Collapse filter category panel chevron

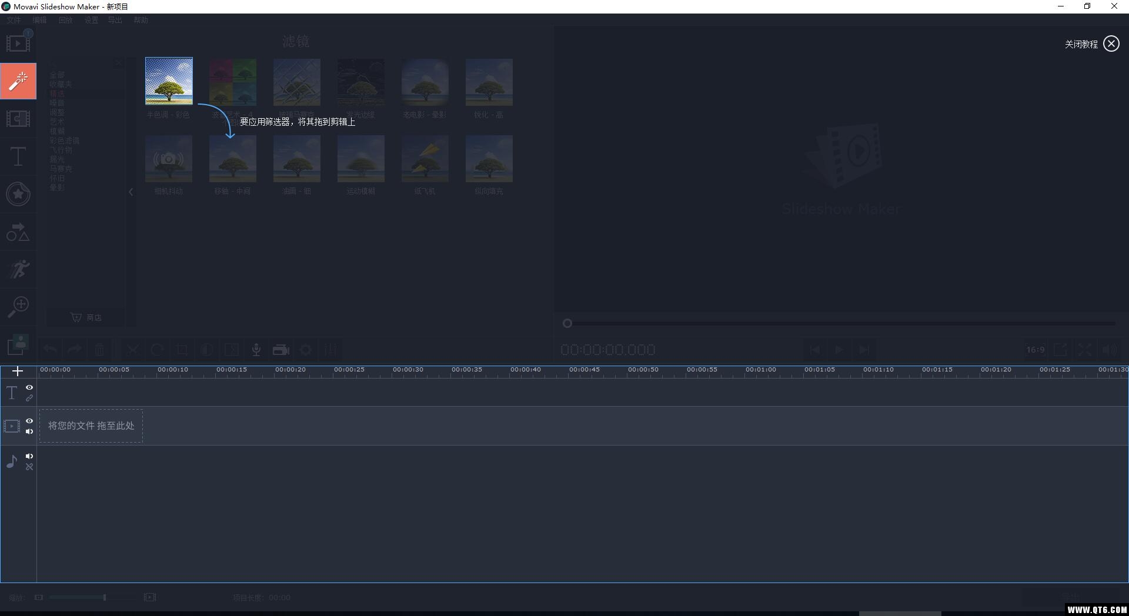[131, 192]
